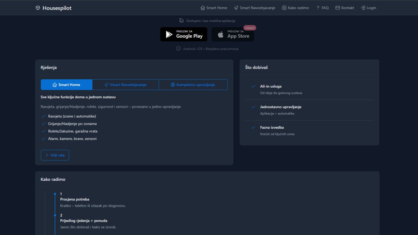The image size is (418, 235).
Task: Go to Kako radimo in the top navigation
Action: click(x=295, y=8)
